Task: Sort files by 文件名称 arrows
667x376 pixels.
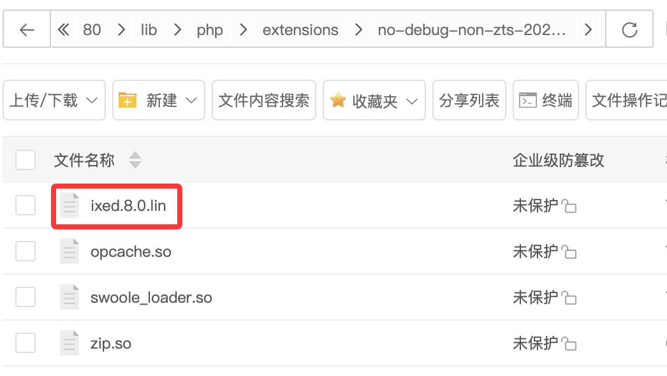Action: 135,160
